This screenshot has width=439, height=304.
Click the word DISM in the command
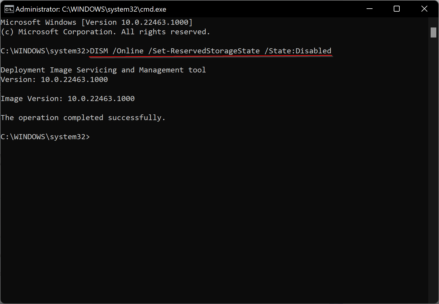tap(99, 51)
